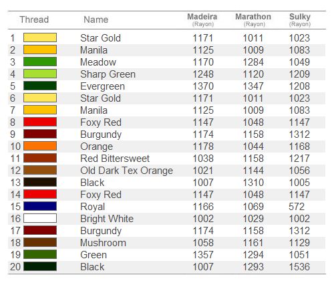
Task: Select the Mushroom brown swatch in row 18
Action: pyautogui.click(x=40, y=242)
